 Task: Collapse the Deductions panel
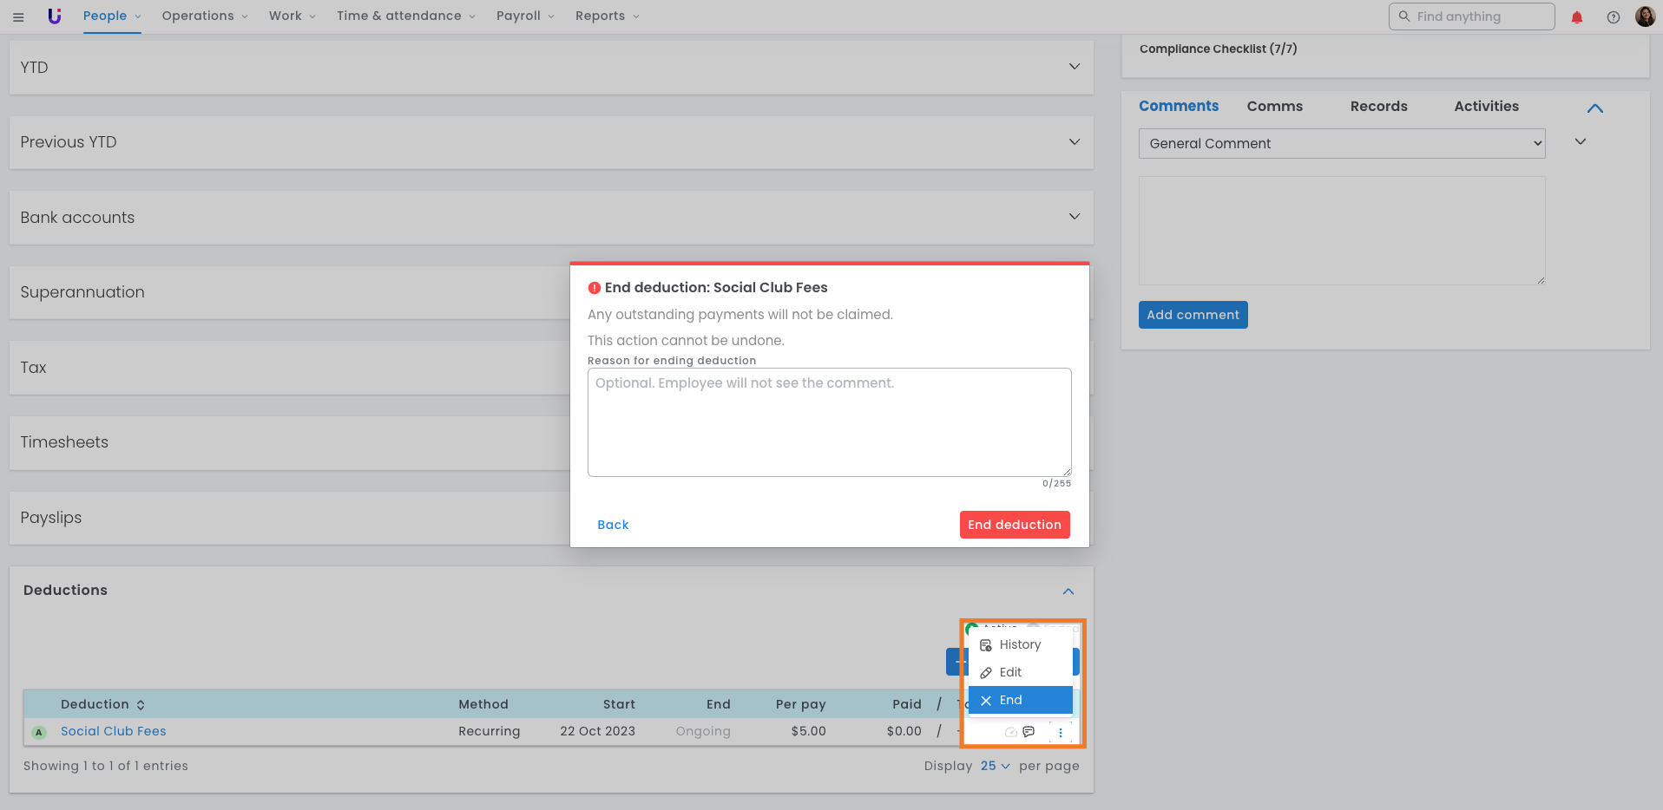[1068, 591]
